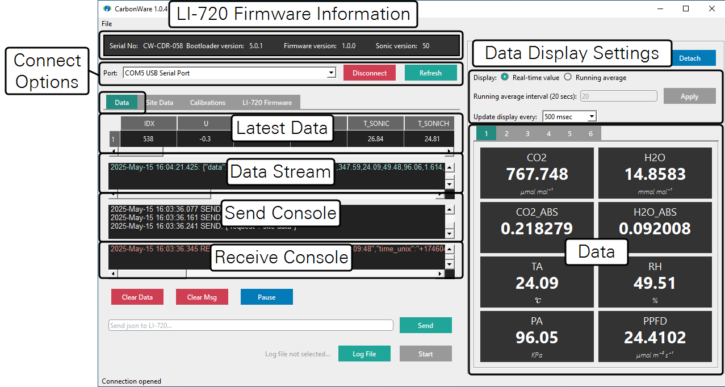This screenshot has height=387, width=725.
Task: Click the Apply button
Action: 690,96
